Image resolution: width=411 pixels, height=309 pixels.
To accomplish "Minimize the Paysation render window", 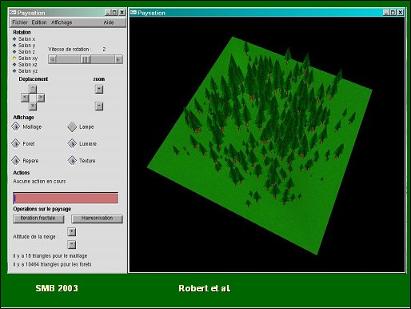I will click(386, 12).
